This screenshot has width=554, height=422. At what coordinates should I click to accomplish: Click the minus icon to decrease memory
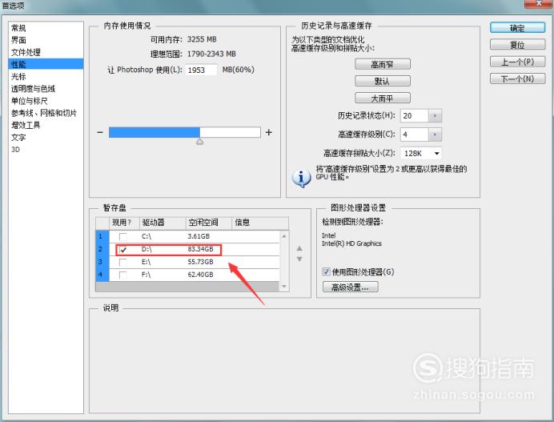[100, 132]
